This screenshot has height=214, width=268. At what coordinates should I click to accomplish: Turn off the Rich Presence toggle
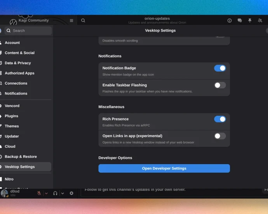220,119
